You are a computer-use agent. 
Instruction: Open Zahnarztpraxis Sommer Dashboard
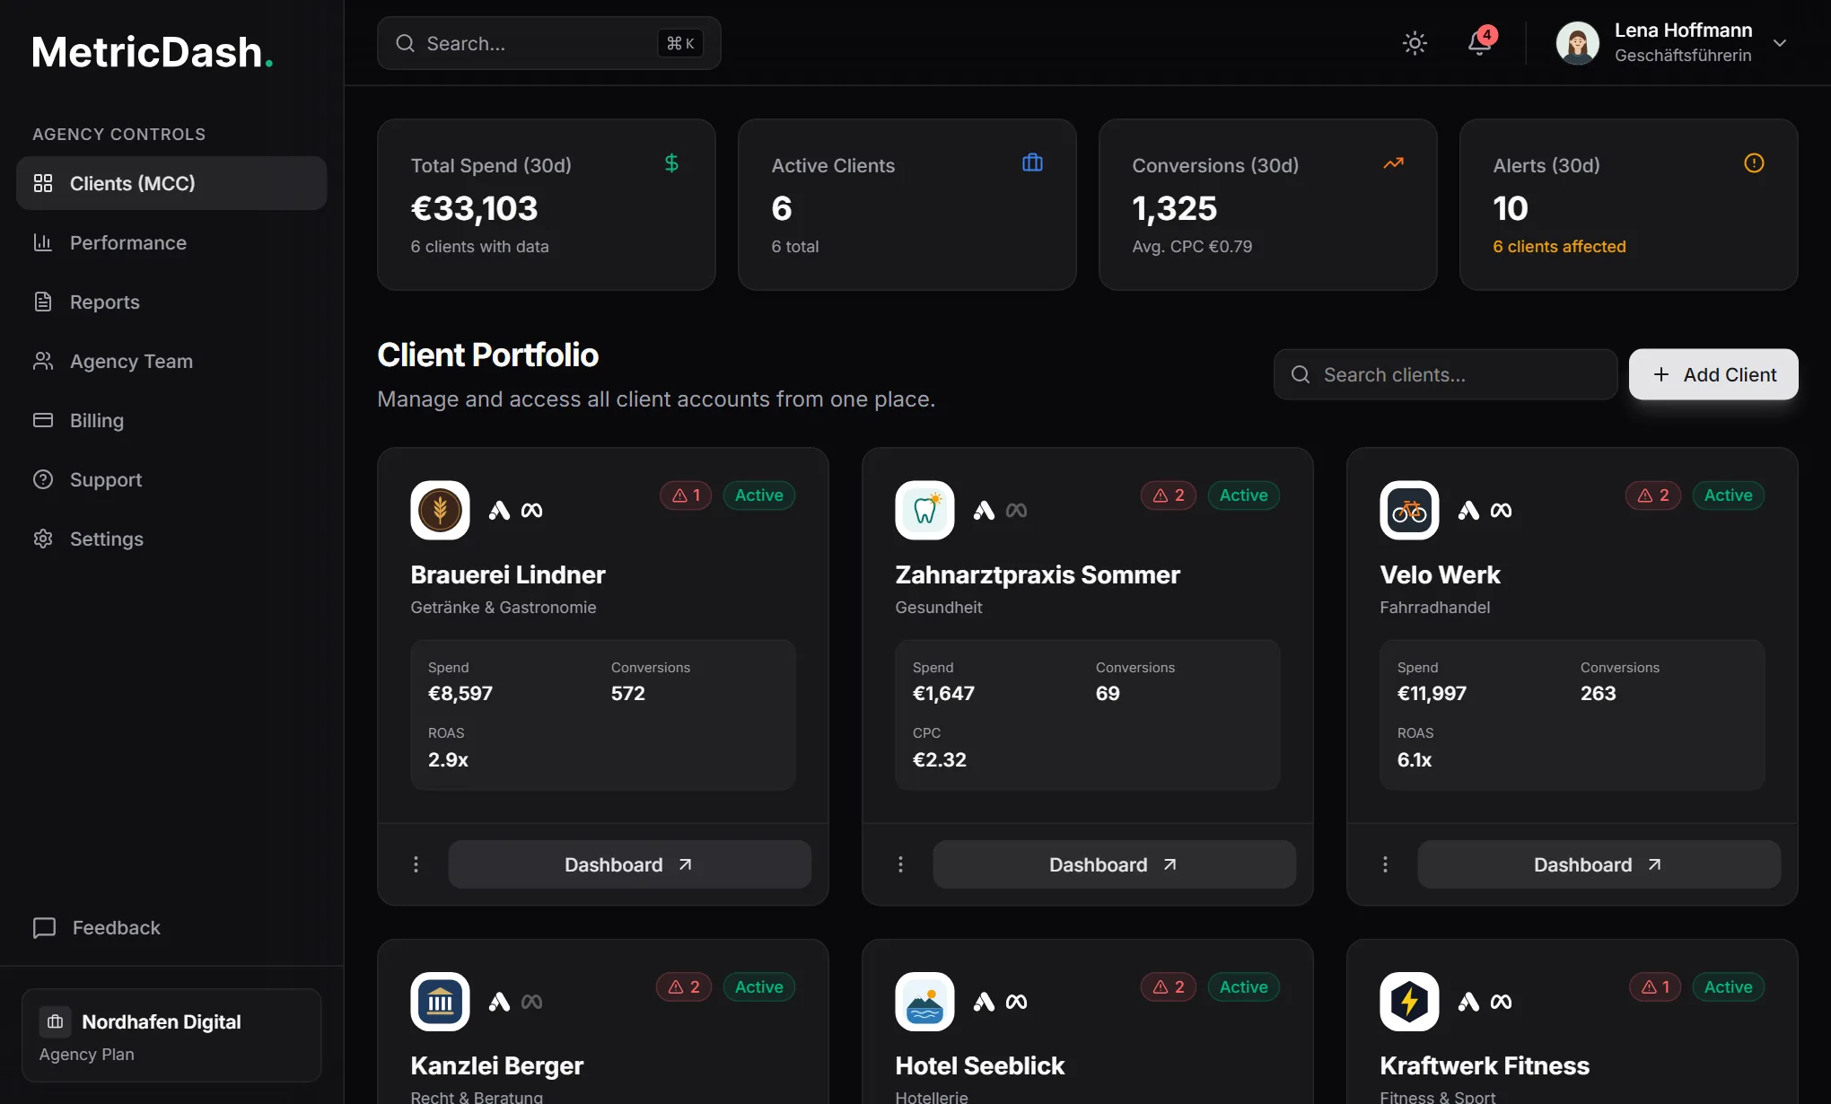1114,864
